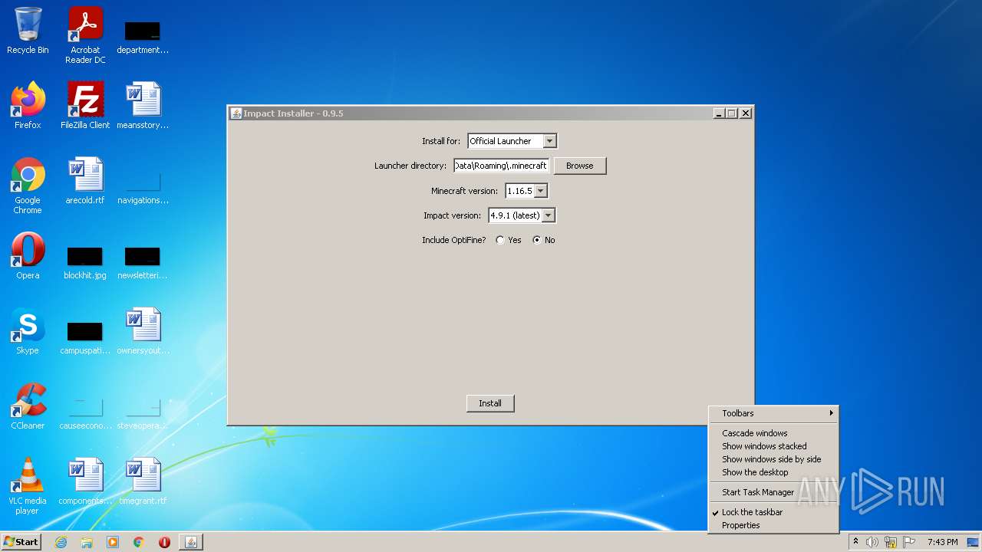Image resolution: width=982 pixels, height=552 pixels.
Task: Select the components document icon
Action: point(85,481)
